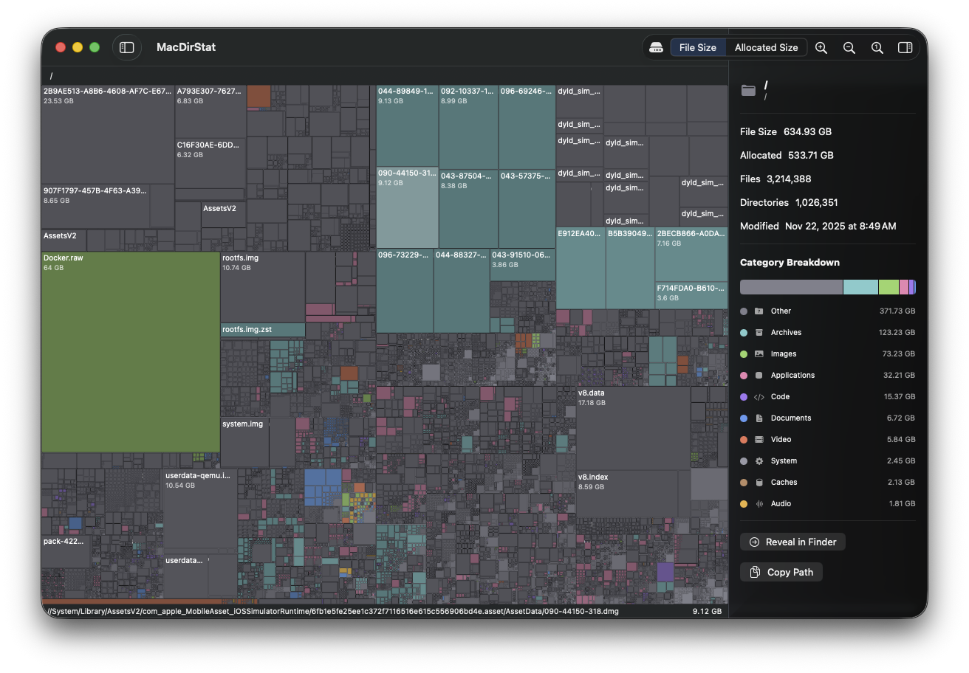Select the system.img block
Screen dimensions: 969x673
click(x=244, y=443)
